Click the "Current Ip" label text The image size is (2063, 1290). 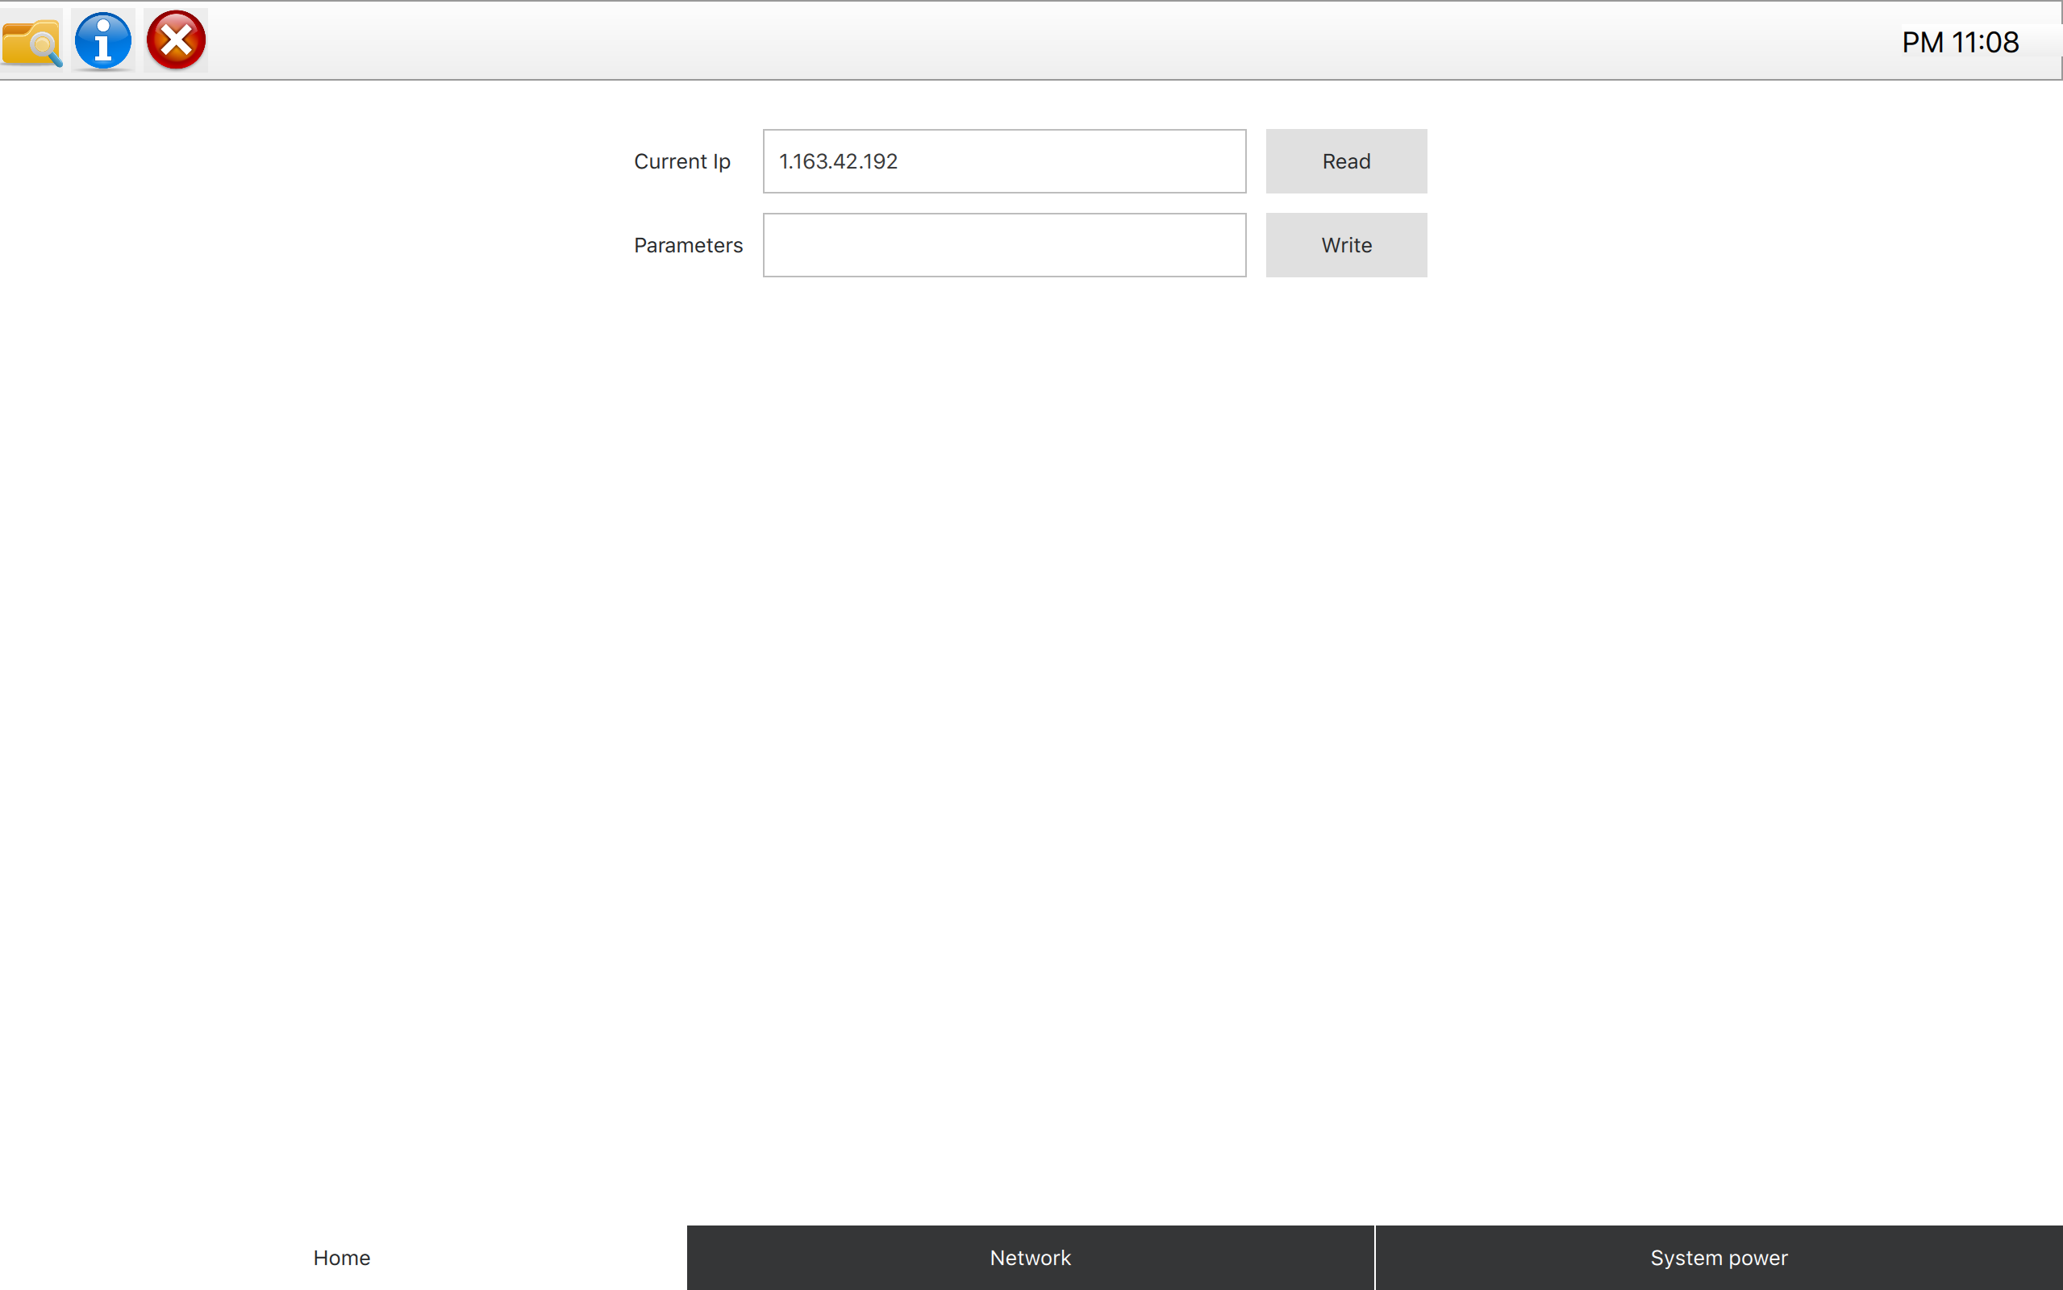tap(681, 161)
